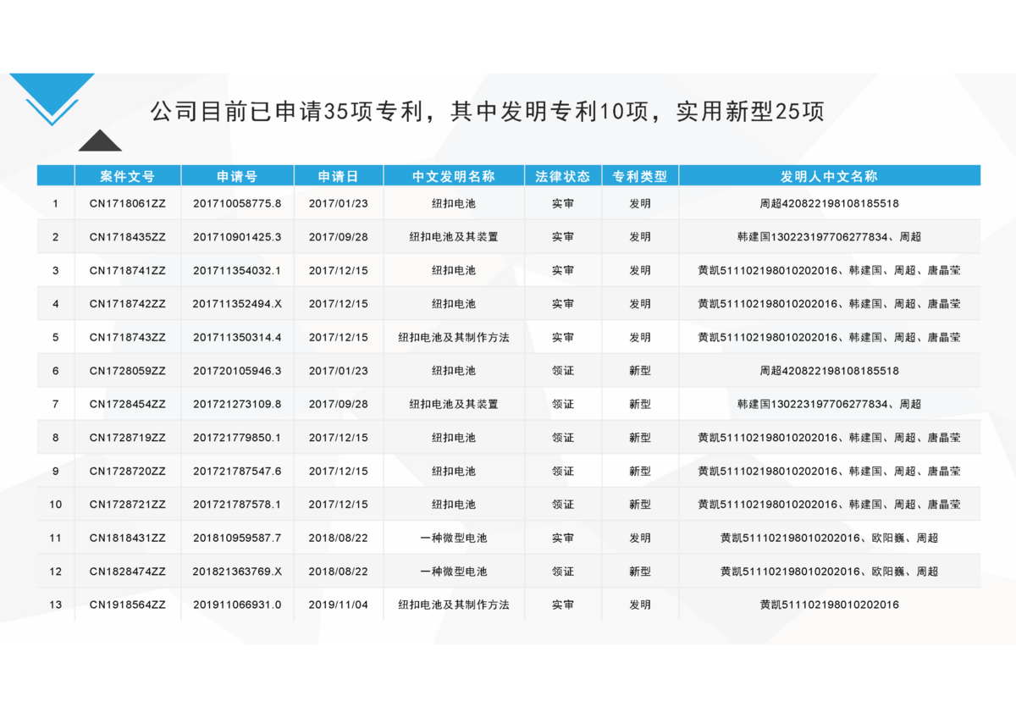Select application number 201821363769.X
This screenshot has width=1016, height=718.
237,572
